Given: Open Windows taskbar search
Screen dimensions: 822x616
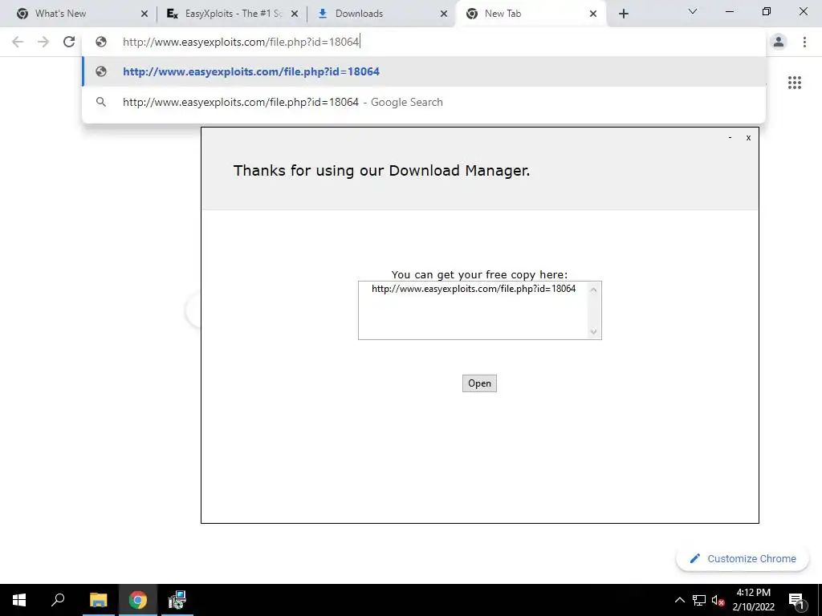Looking at the screenshot, I should tap(58, 600).
